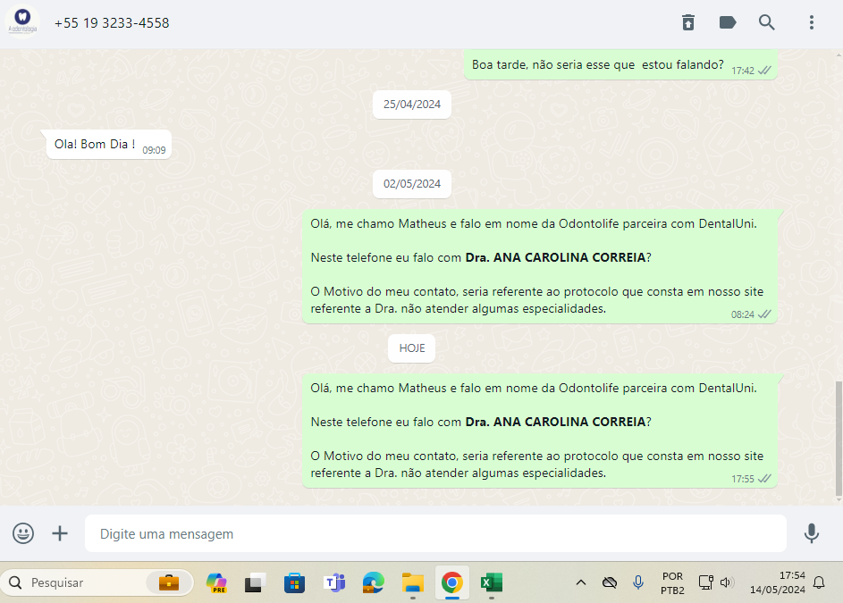This screenshot has width=843, height=603.
Task: Open the emoji picker
Action: 23,533
